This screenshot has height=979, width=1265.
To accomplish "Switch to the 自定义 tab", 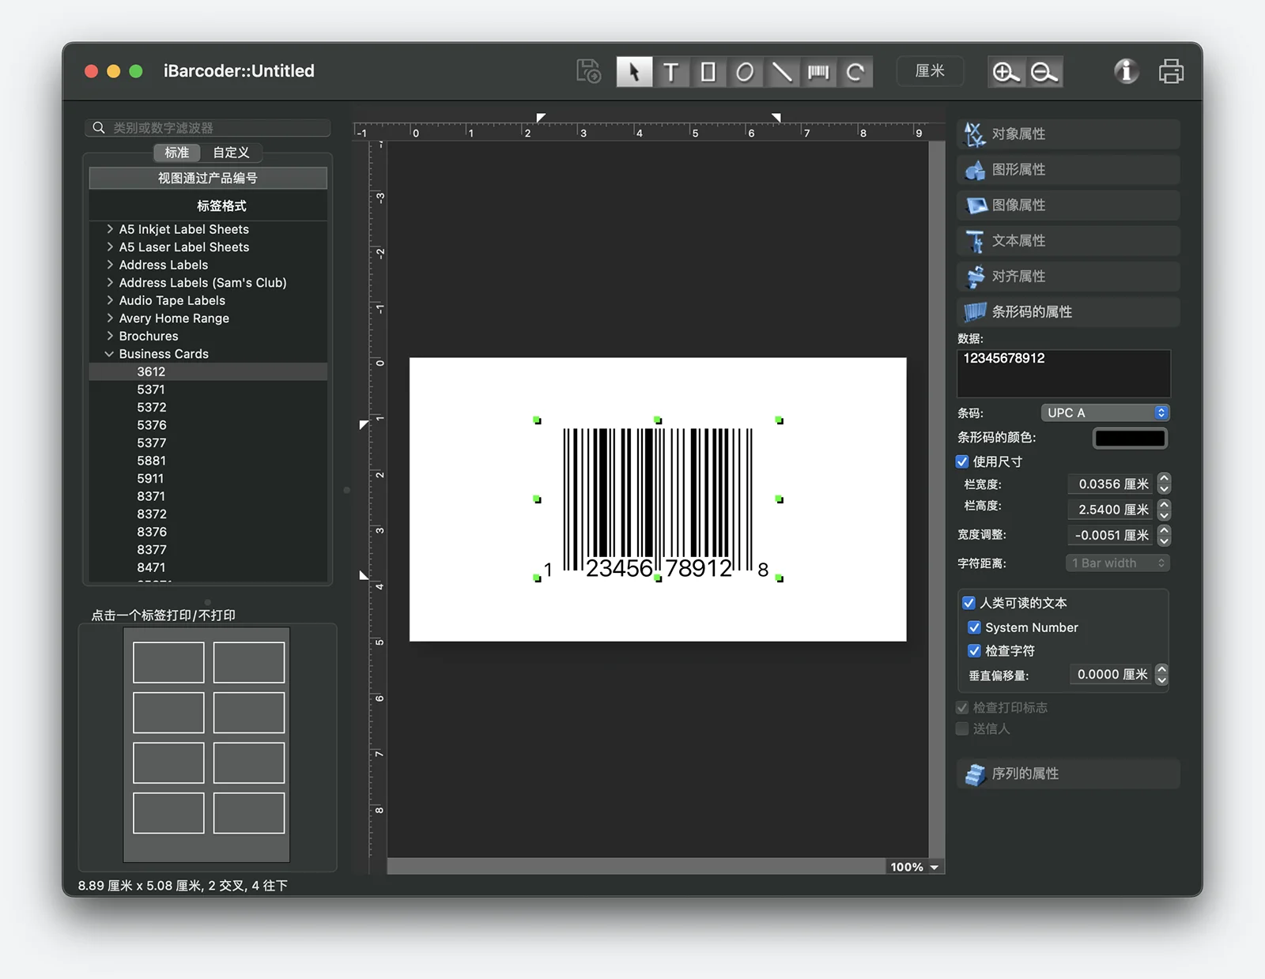I will point(231,152).
